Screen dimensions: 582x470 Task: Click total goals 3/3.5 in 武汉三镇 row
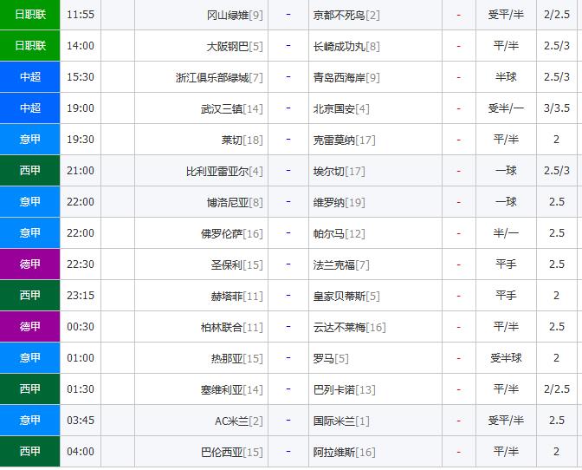pos(557,108)
